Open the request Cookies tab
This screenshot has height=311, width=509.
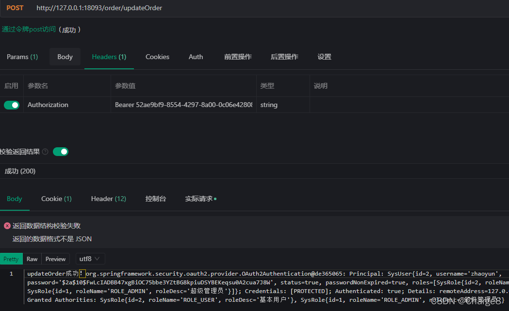click(157, 57)
